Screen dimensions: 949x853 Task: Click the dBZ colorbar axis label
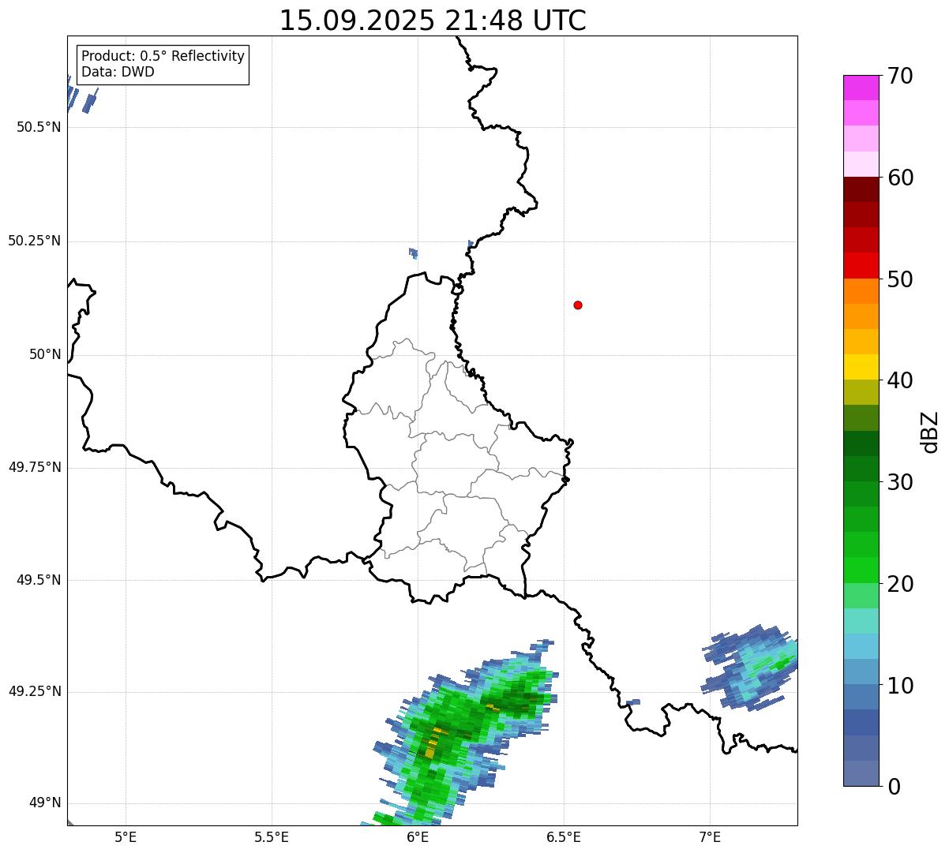[x=930, y=432]
